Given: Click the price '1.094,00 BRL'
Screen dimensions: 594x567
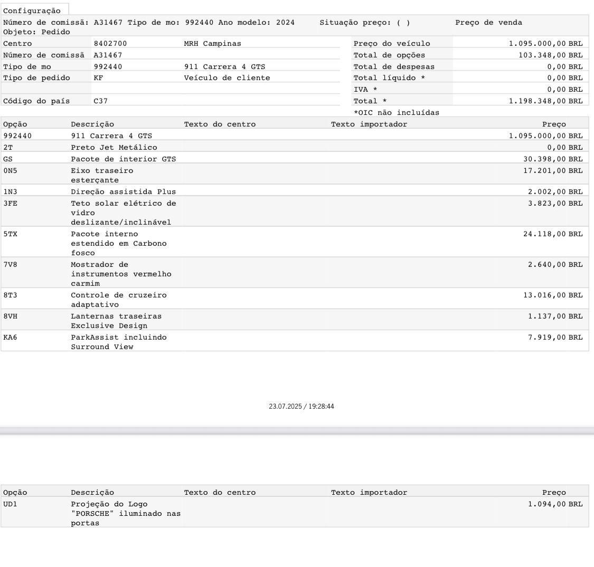Looking at the screenshot, I should 555,504.
